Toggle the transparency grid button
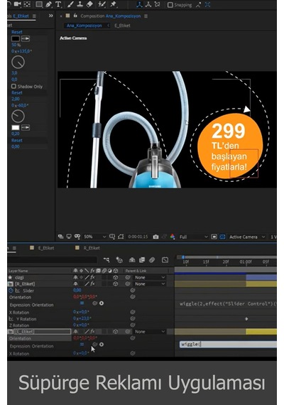This screenshot has width=284, height=405. 222,237
